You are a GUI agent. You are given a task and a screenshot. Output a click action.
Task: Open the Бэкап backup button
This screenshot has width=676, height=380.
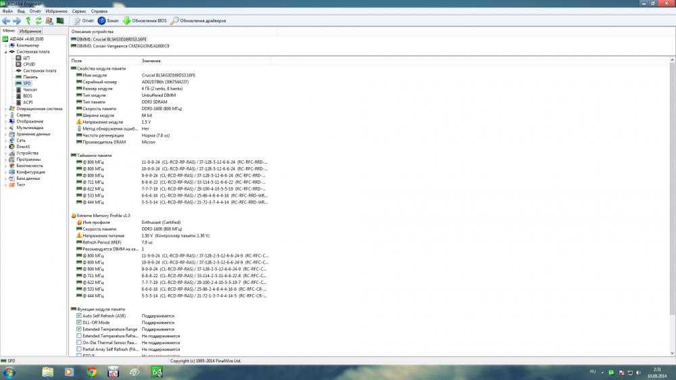(108, 21)
